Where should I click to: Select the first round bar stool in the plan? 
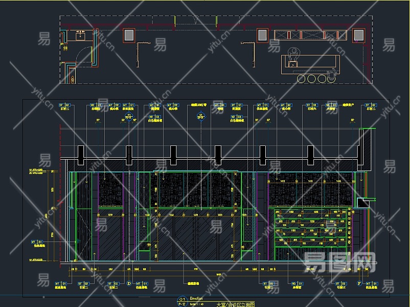[x=301, y=78]
